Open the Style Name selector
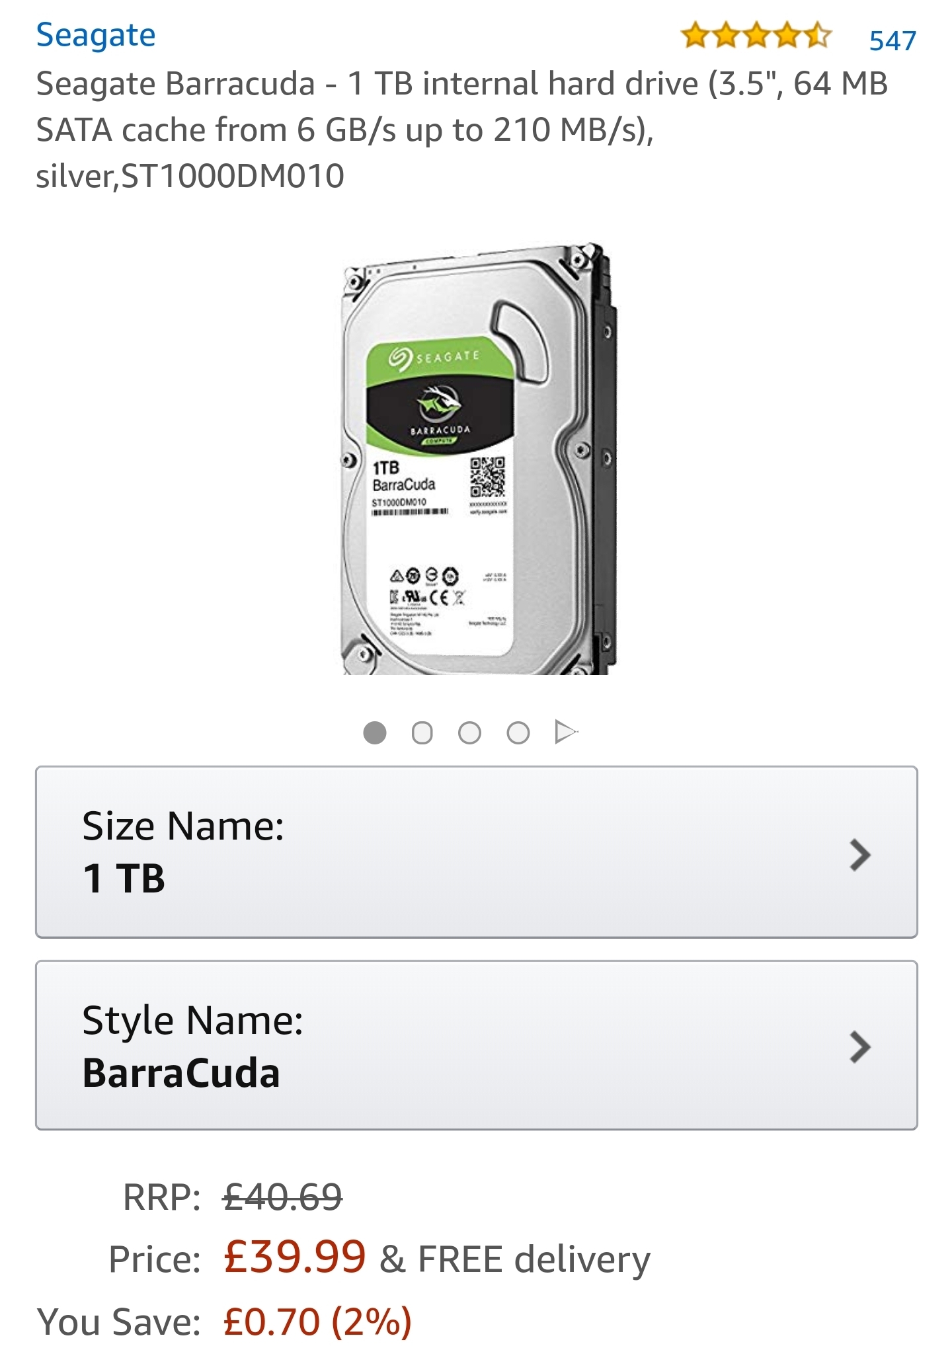Screen dimensions: 952x1346 (x=476, y=1045)
